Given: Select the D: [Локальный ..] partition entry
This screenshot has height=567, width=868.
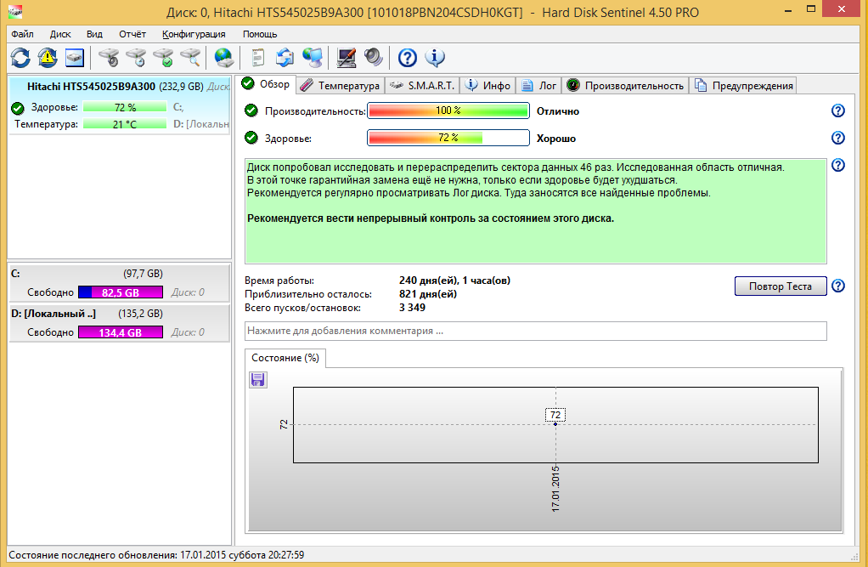Looking at the screenshot, I should point(119,323).
